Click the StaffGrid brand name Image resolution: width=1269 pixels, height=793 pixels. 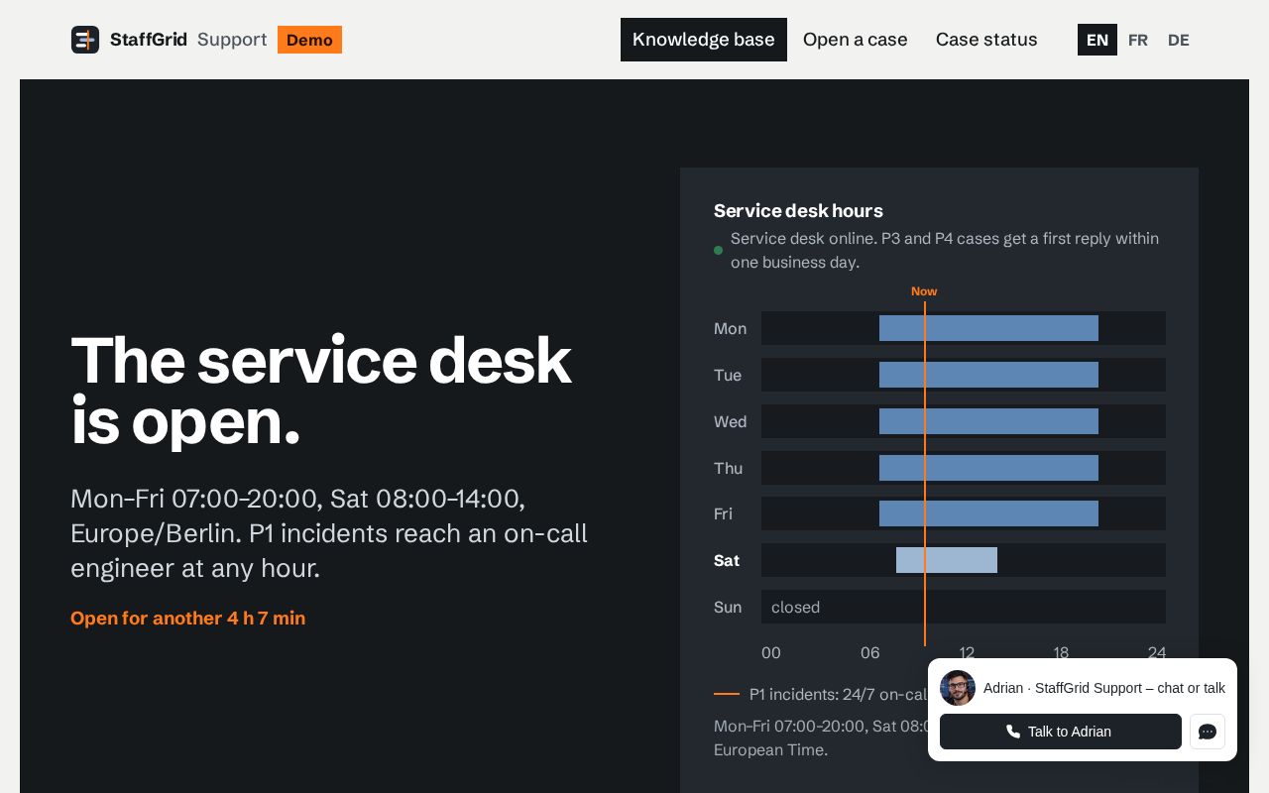(x=149, y=40)
